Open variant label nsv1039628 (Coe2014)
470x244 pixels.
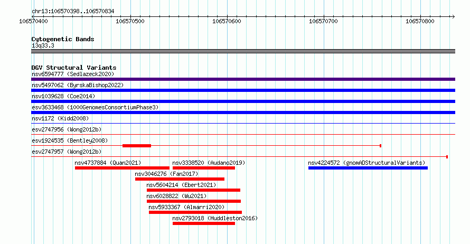[x=63, y=96]
